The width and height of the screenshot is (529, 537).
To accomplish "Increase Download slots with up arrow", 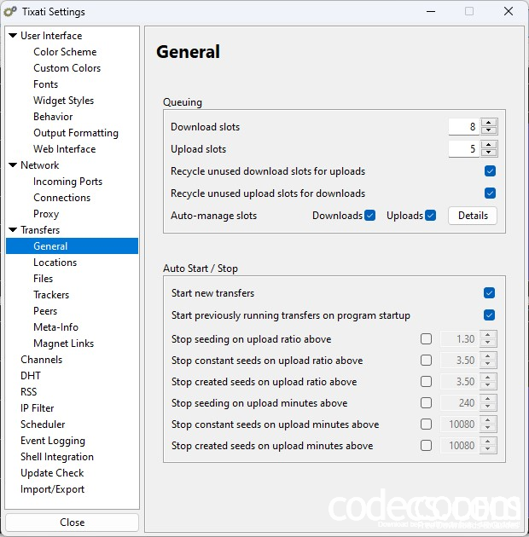I will coord(489,123).
